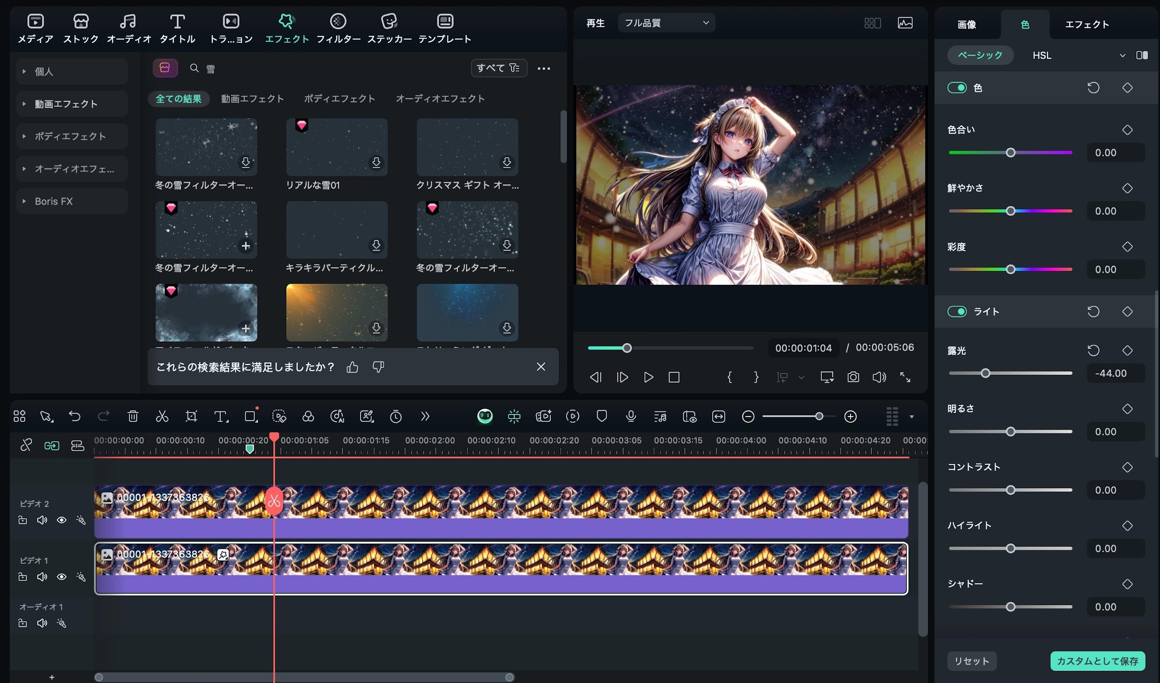
Task: Click the thumbs up feedback icon
Action: [353, 367]
